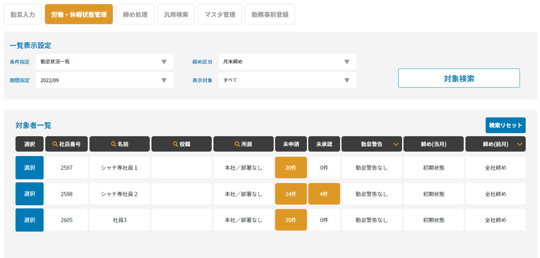Switch to the 勤怠入力 tab

point(22,14)
